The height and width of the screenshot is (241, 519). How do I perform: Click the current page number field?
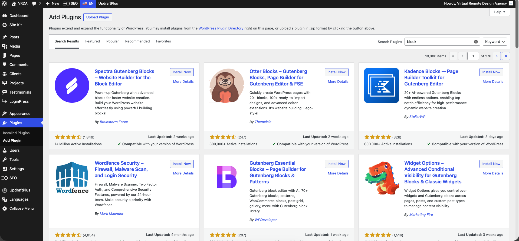pos(473,56)
